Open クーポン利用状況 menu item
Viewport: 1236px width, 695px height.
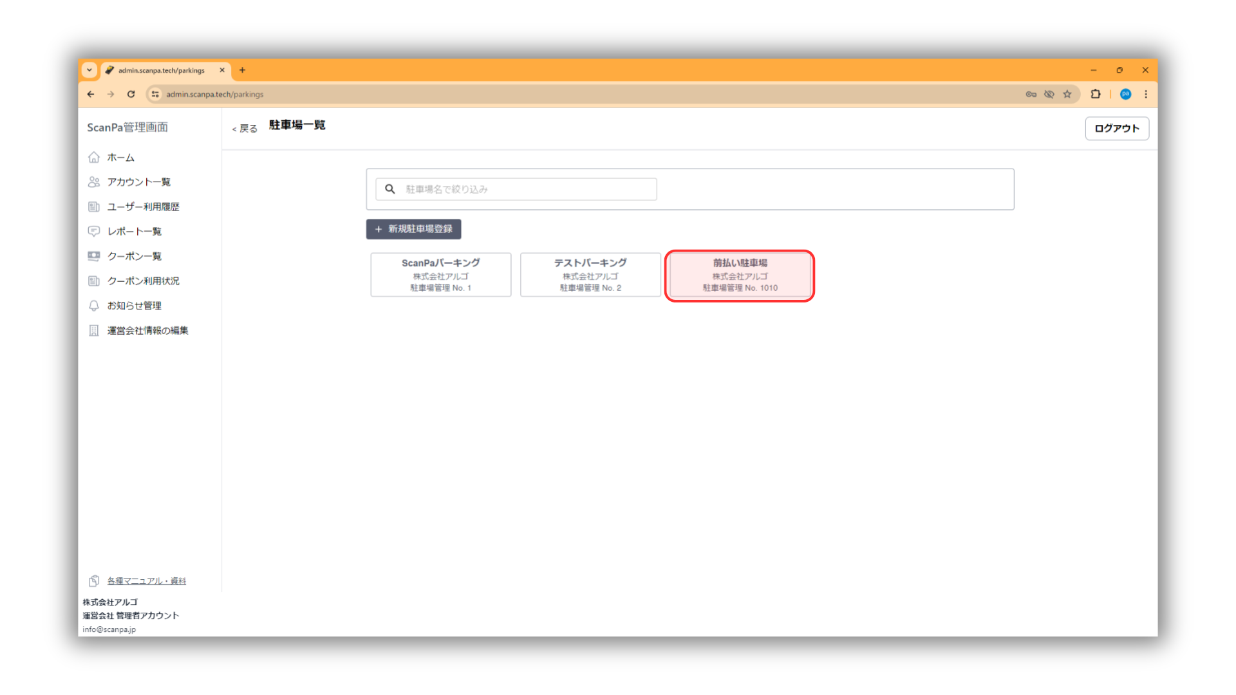pyautogui.click(x=143, y=281)
